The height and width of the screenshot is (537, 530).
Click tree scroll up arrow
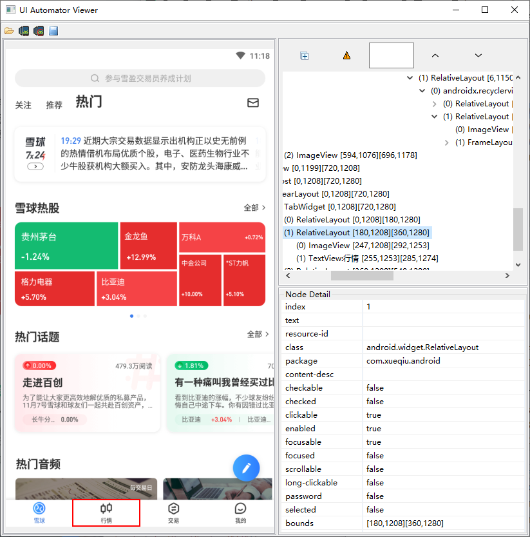click(518, 78)
